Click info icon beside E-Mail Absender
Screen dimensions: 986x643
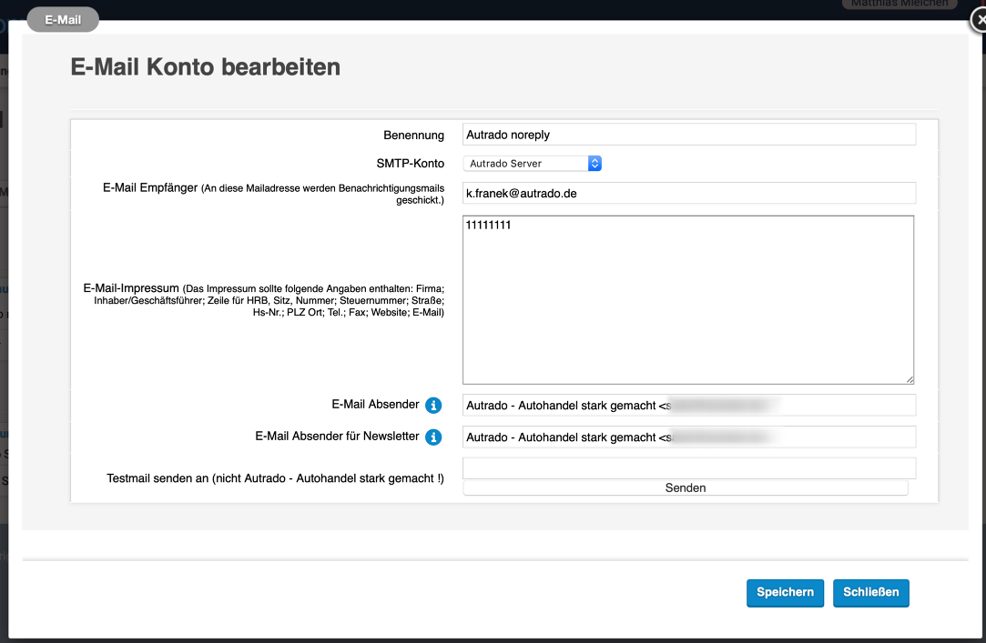point(433,406)
